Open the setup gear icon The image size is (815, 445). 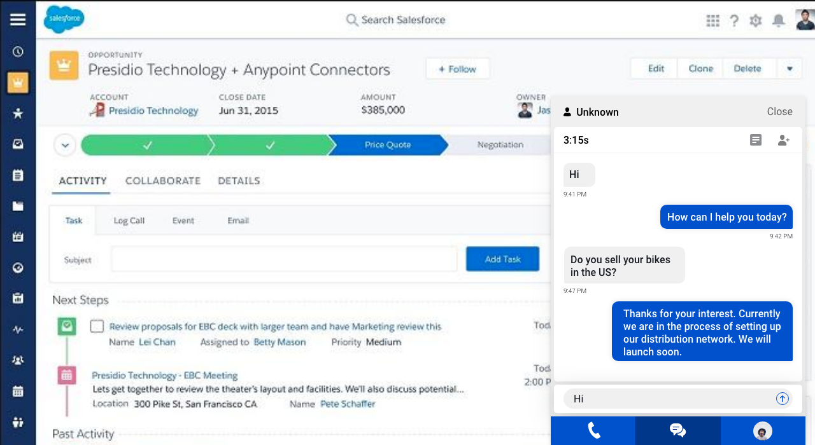point(756,20)
